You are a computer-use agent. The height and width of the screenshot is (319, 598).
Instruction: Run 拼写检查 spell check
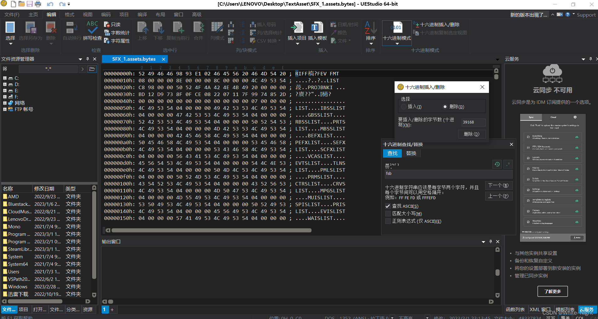coord(92,31)
